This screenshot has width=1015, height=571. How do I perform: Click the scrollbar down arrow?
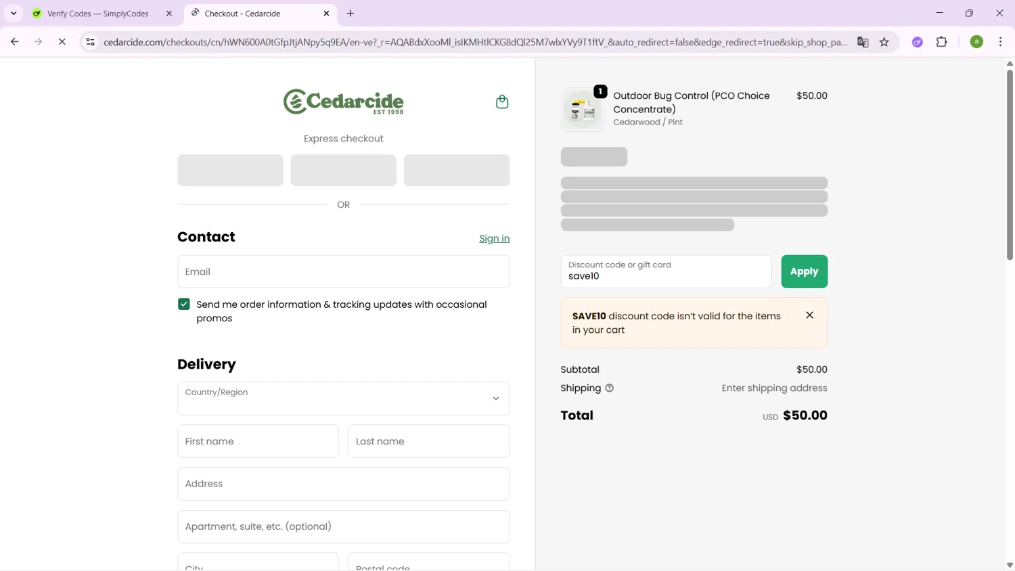click(1010, 565)
